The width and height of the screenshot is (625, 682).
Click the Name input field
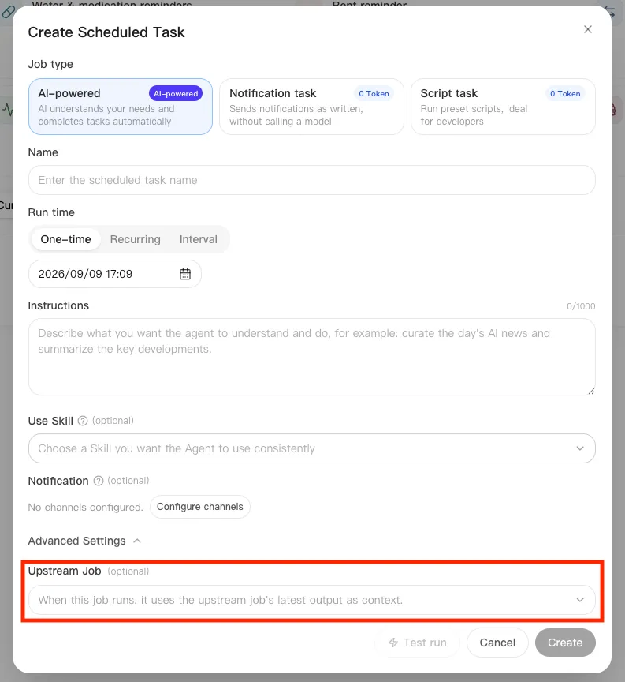click(311, 180)
